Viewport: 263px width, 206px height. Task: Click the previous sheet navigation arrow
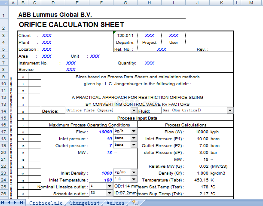click(x=10, y=203)
